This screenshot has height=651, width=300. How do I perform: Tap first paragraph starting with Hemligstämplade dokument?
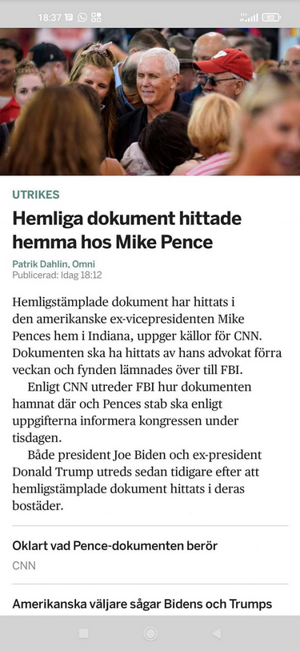point(147,336)
